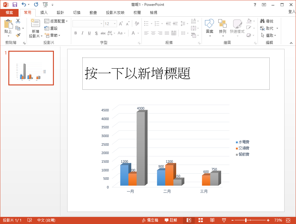Toggle italic formatting
This screenshot has height=224, width=296.
pyautogui.click(x=82, y=33)
